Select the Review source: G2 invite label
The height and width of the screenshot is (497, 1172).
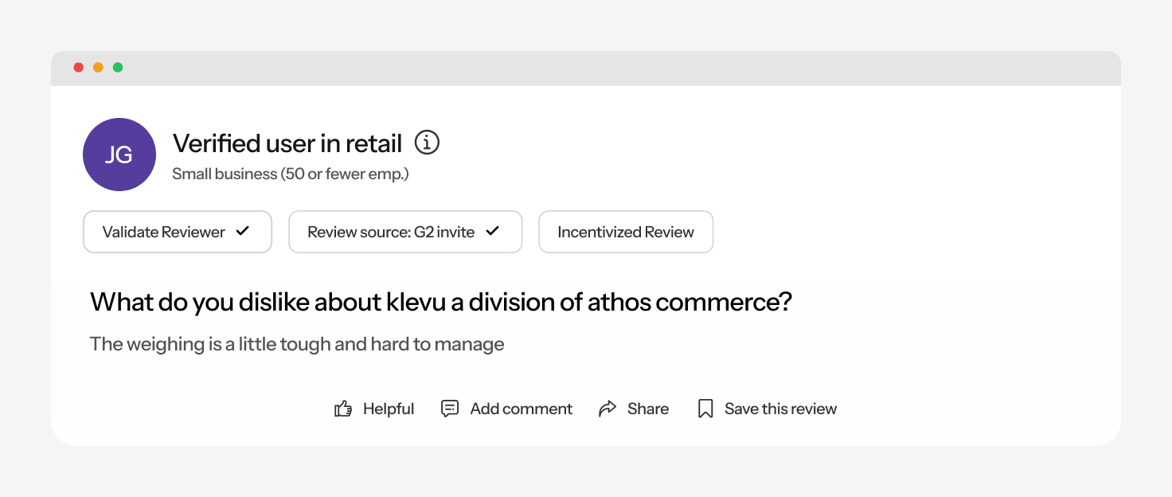tap(391, 233)
